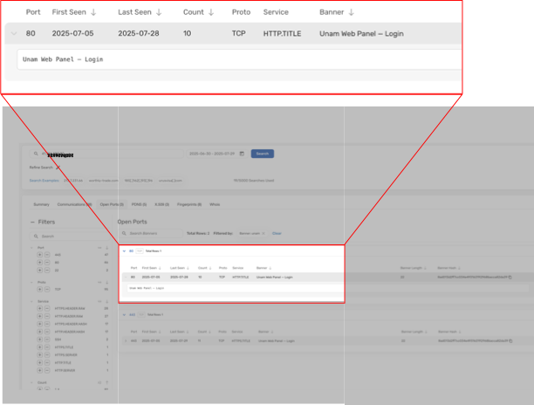
Task: Include the TCP proto filter
Action: [x=40, y=289]
